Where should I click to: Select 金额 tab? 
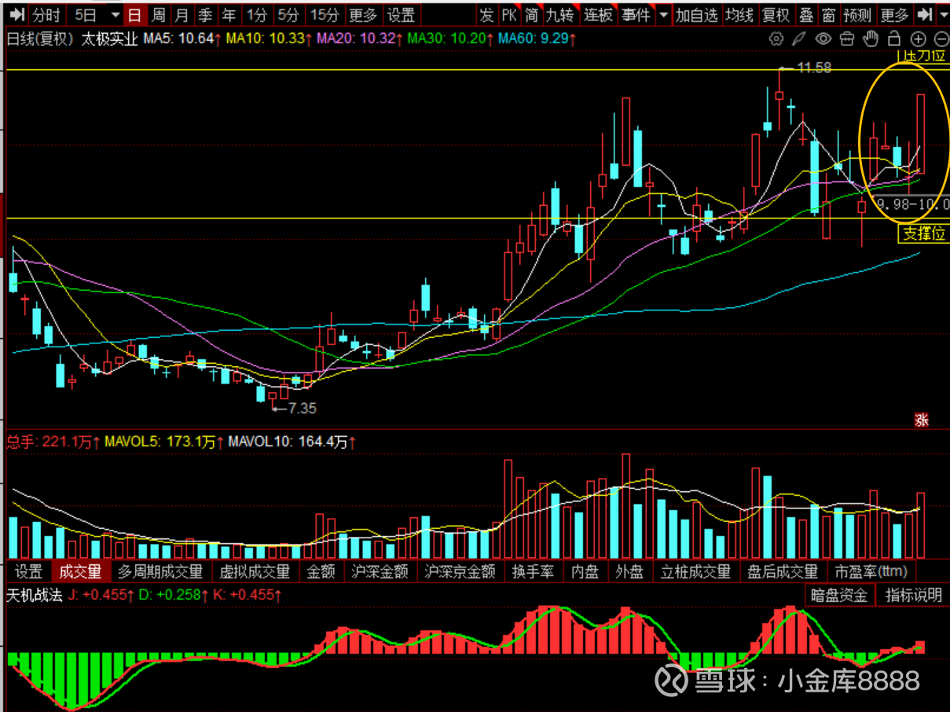coord(321,571)
